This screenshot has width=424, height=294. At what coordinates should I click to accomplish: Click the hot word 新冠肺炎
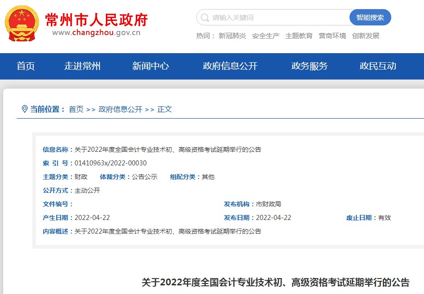point(232,36)
